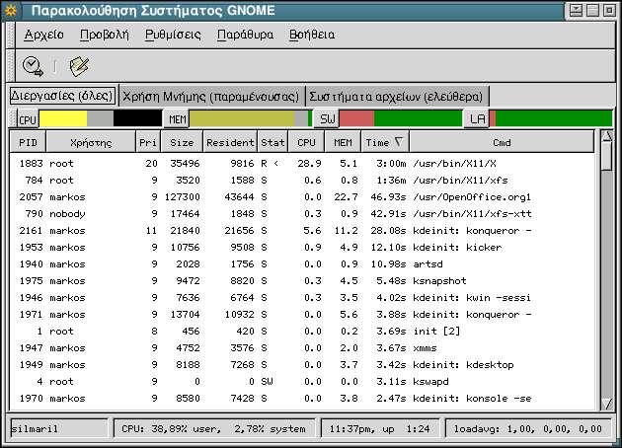Click the MEM meter label button
The image size is (622, 448).
pos(177,119)
